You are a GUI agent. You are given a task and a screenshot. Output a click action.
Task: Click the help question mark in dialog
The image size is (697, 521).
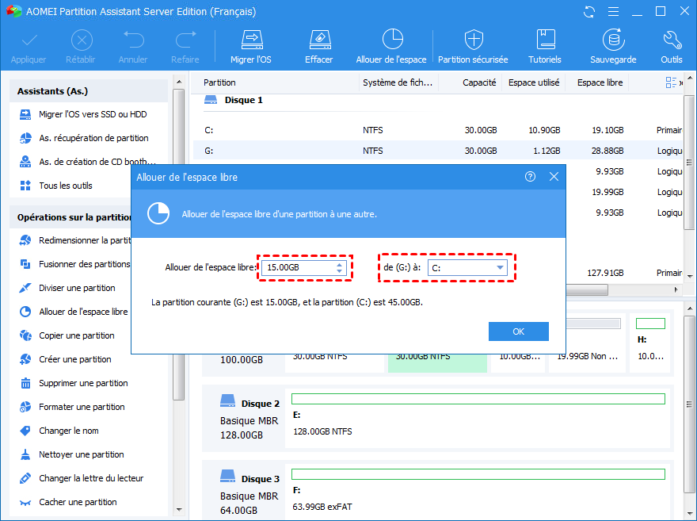530,177
